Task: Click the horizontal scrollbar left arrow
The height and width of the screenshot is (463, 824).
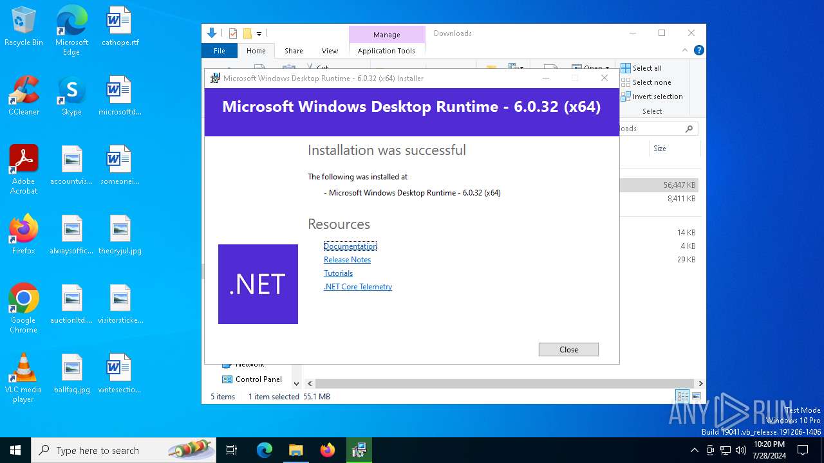Action: 310,383
